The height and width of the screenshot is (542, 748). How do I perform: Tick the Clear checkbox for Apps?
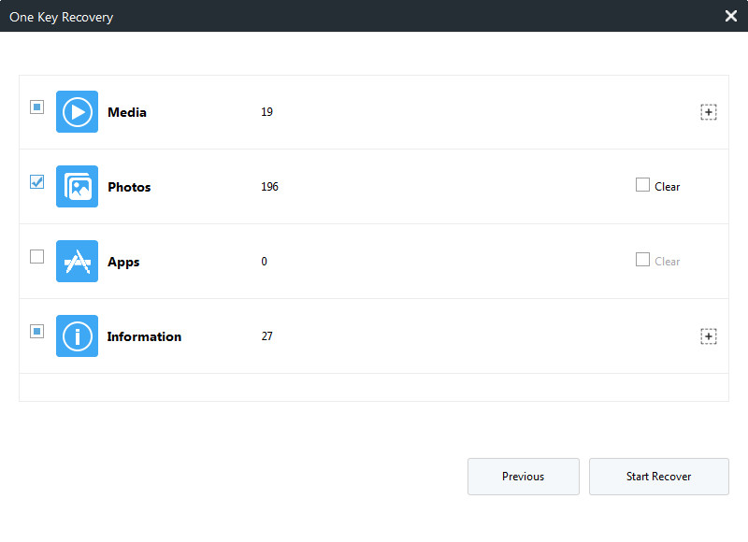(x=642, y=260)
